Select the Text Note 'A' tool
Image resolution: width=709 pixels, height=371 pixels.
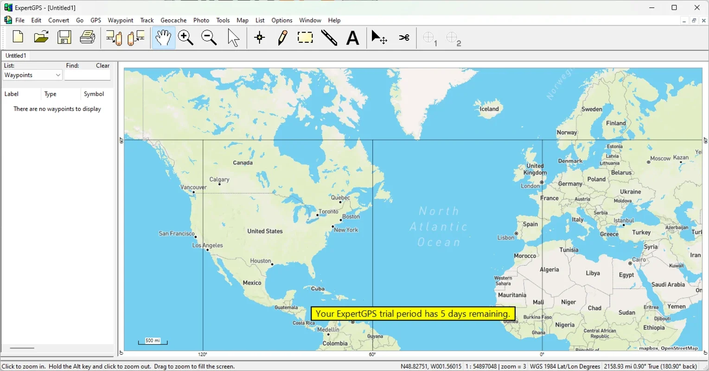pyautogui.click(x=353, y=38)
